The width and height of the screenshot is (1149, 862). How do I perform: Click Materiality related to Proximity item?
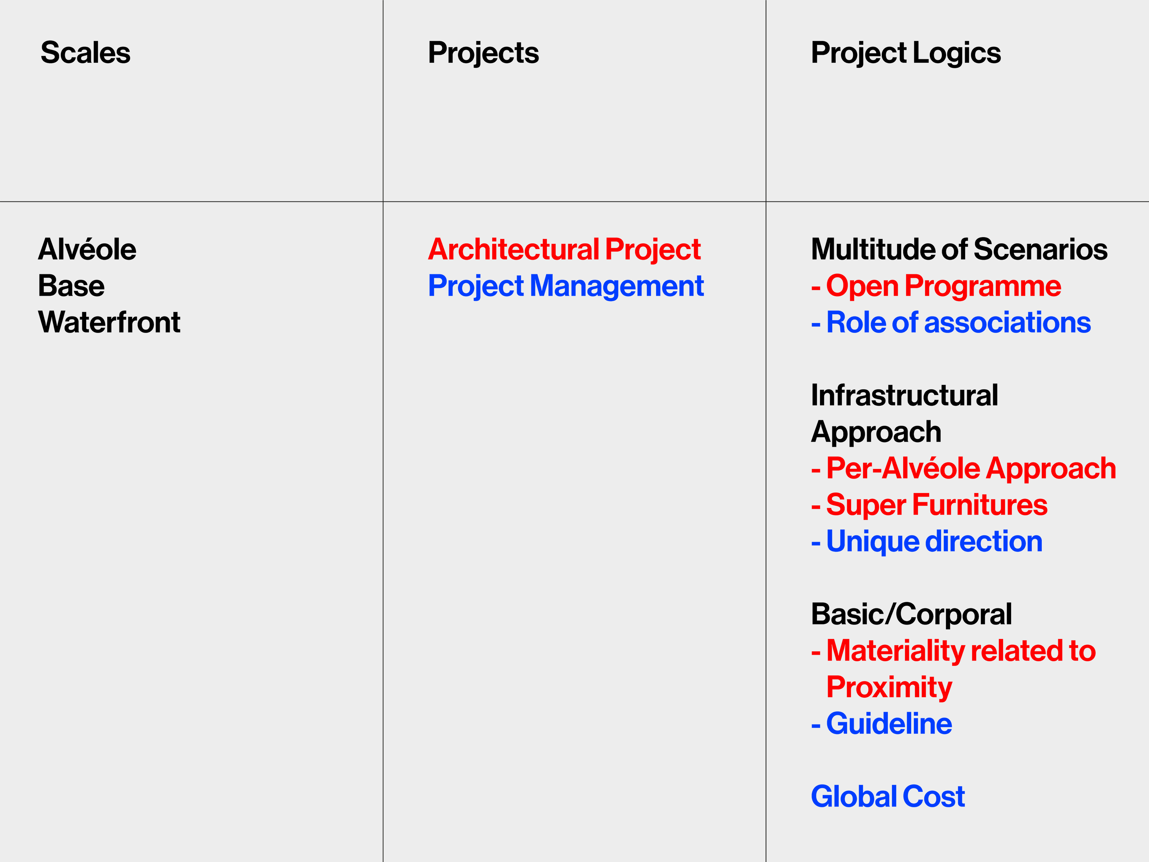click(953, 669)
